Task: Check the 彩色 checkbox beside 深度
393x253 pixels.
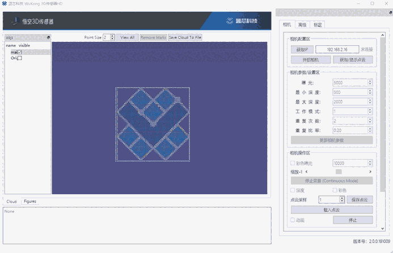Action: [x=335, y=190]
